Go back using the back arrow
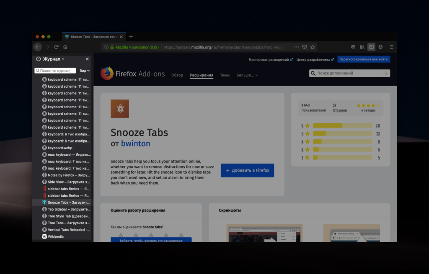 [38, 47]
